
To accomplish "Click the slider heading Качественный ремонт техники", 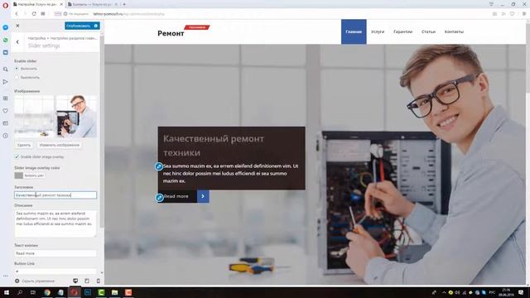I will 214,146.
